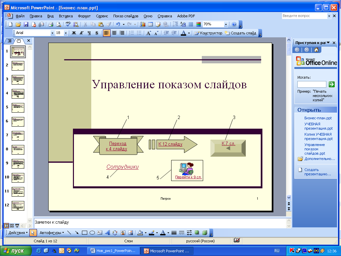Select the Oval drawing tool
The height and width of the screenshot is (256, 341).
92,233
